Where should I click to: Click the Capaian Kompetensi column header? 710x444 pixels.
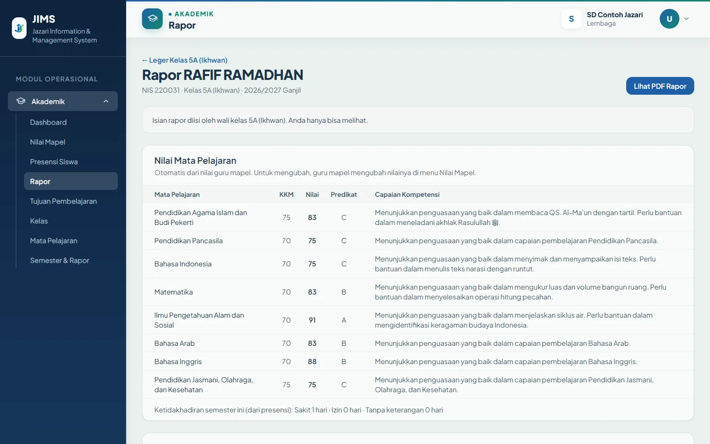407,194
